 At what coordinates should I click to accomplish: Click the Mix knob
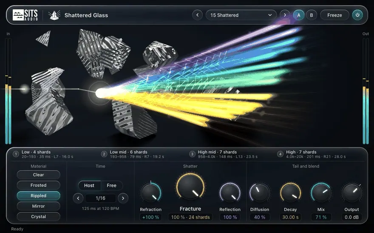321,193
